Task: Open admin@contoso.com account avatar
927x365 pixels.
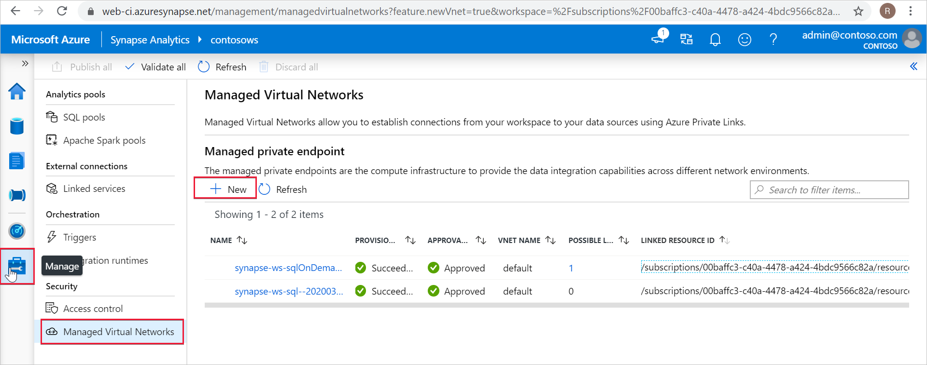Action: point(912,39)
